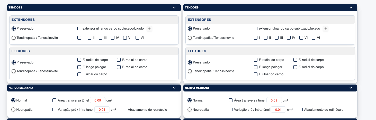Collapse the left Nervo Mediano section chevron

(174, 88)
